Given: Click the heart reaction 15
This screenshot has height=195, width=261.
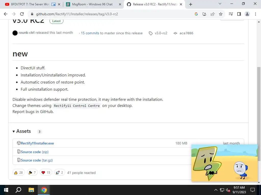Looking at the screenshot, I should tap(46, 173).
